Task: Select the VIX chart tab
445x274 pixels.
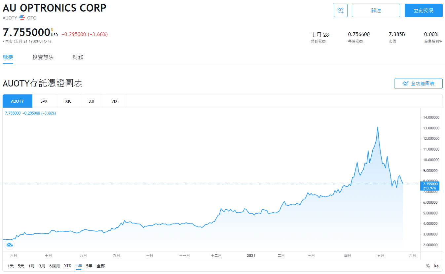Action: point(114,101)
